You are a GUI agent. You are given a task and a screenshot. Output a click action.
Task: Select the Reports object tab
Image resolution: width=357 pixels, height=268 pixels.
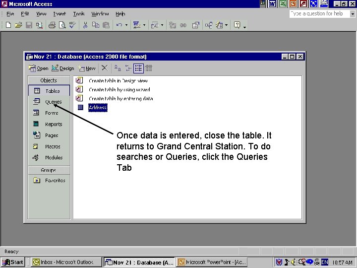[x=49, y=124]
